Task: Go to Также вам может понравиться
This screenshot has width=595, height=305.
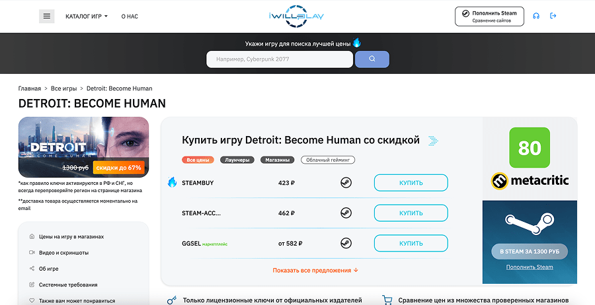Action: click(77, 301)
